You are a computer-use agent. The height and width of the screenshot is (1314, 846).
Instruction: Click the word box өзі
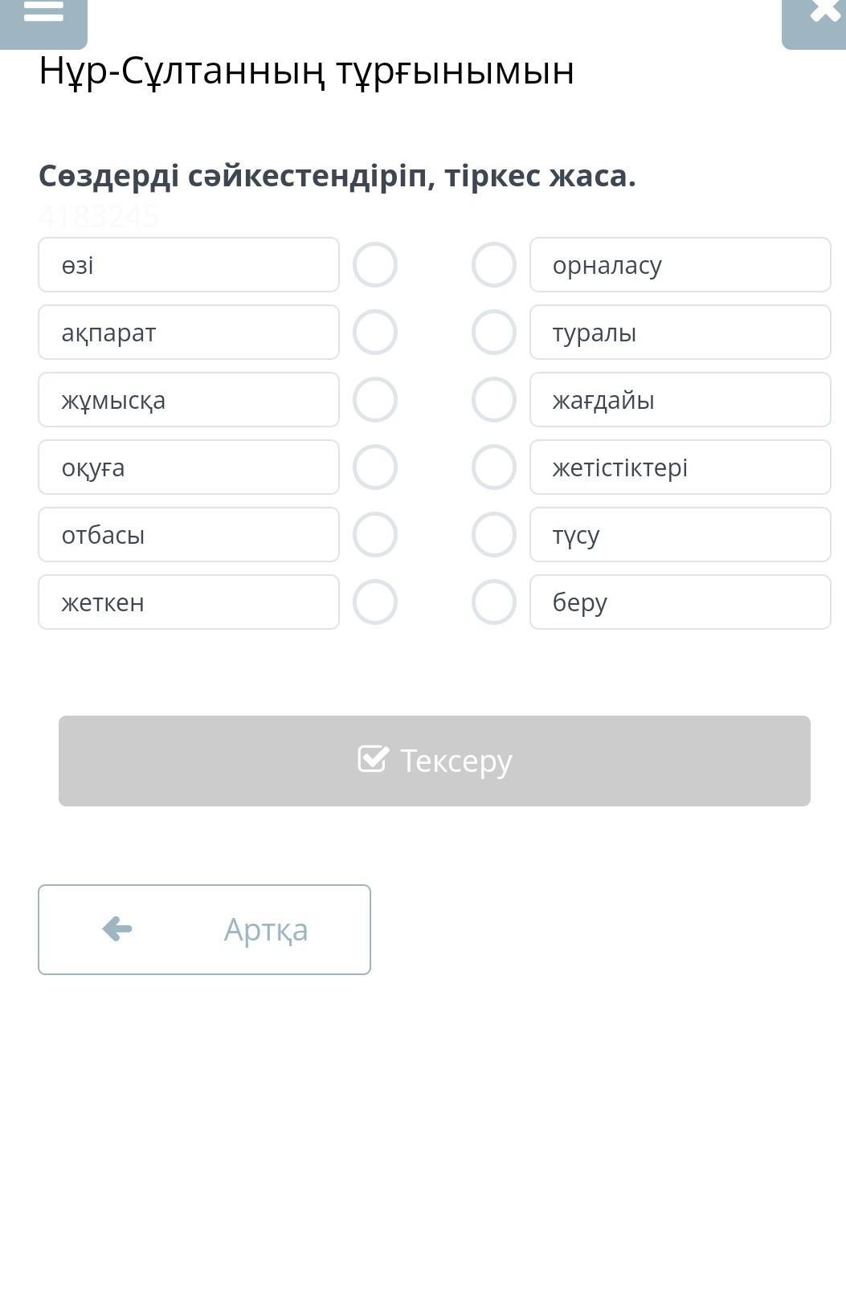[x=189, y=265]
